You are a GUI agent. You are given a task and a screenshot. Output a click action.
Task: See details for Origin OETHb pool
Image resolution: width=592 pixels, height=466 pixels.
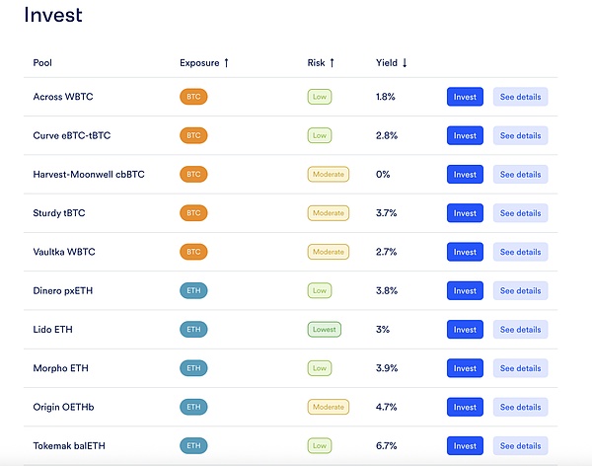point(520,407)
